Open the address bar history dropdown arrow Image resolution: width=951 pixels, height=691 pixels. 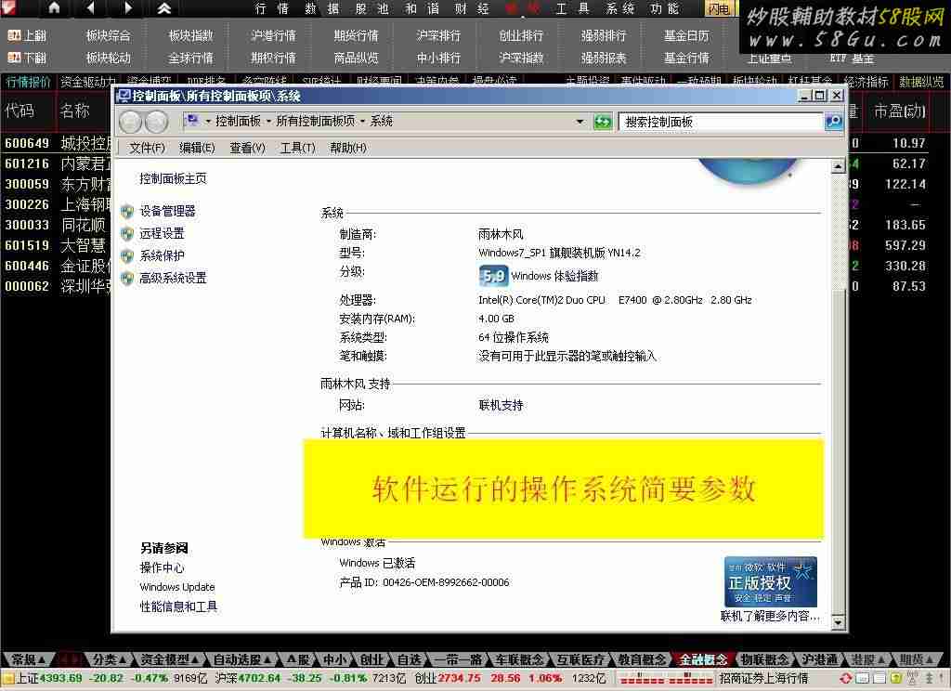[580, 122]
